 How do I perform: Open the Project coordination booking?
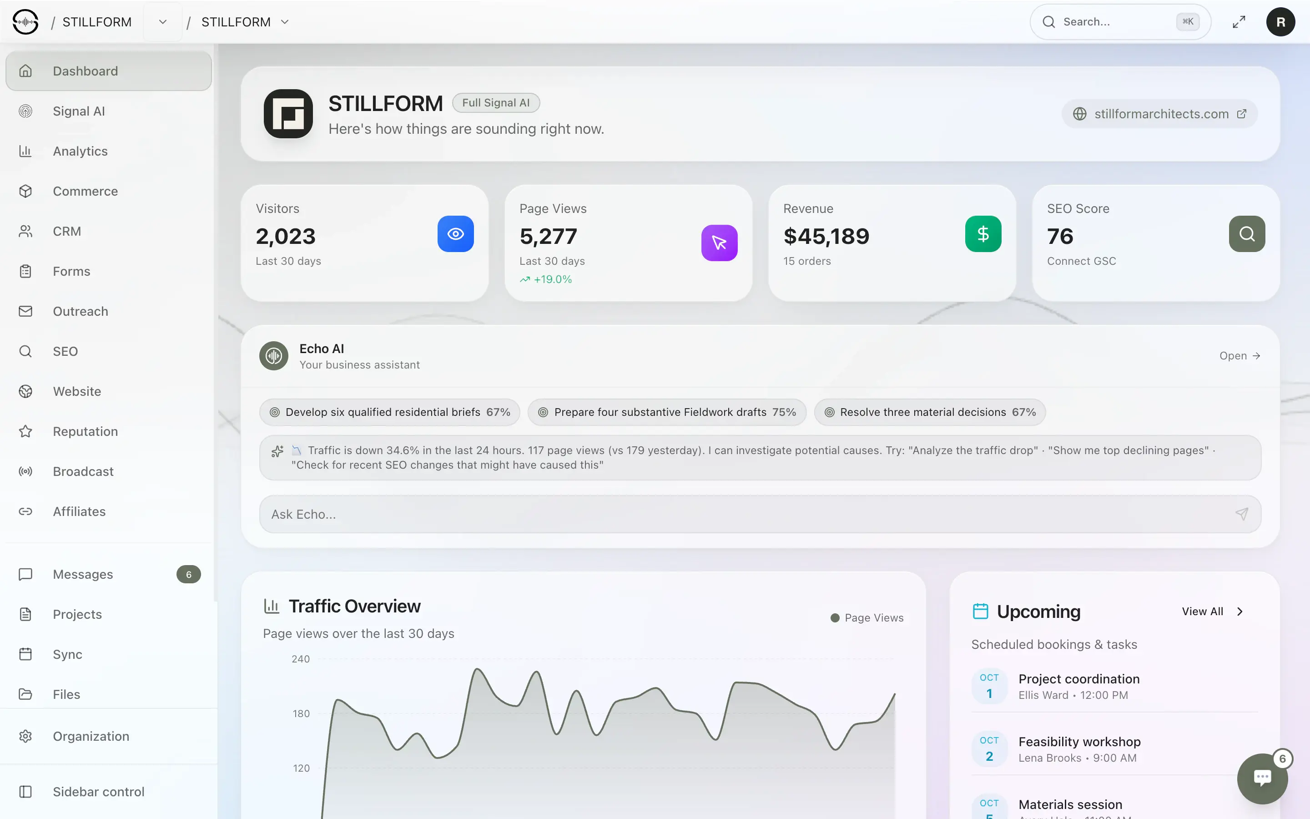click(x=1114, y=686)
